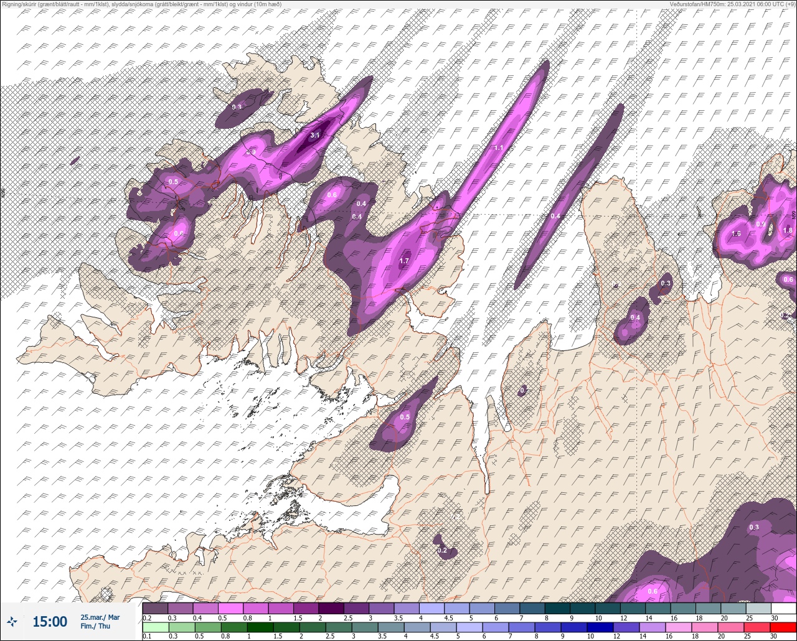This screenshot has height=641, width=797.
Task: Pick the pale green 0.1 rain scale swatch
Action: [155, 627]
